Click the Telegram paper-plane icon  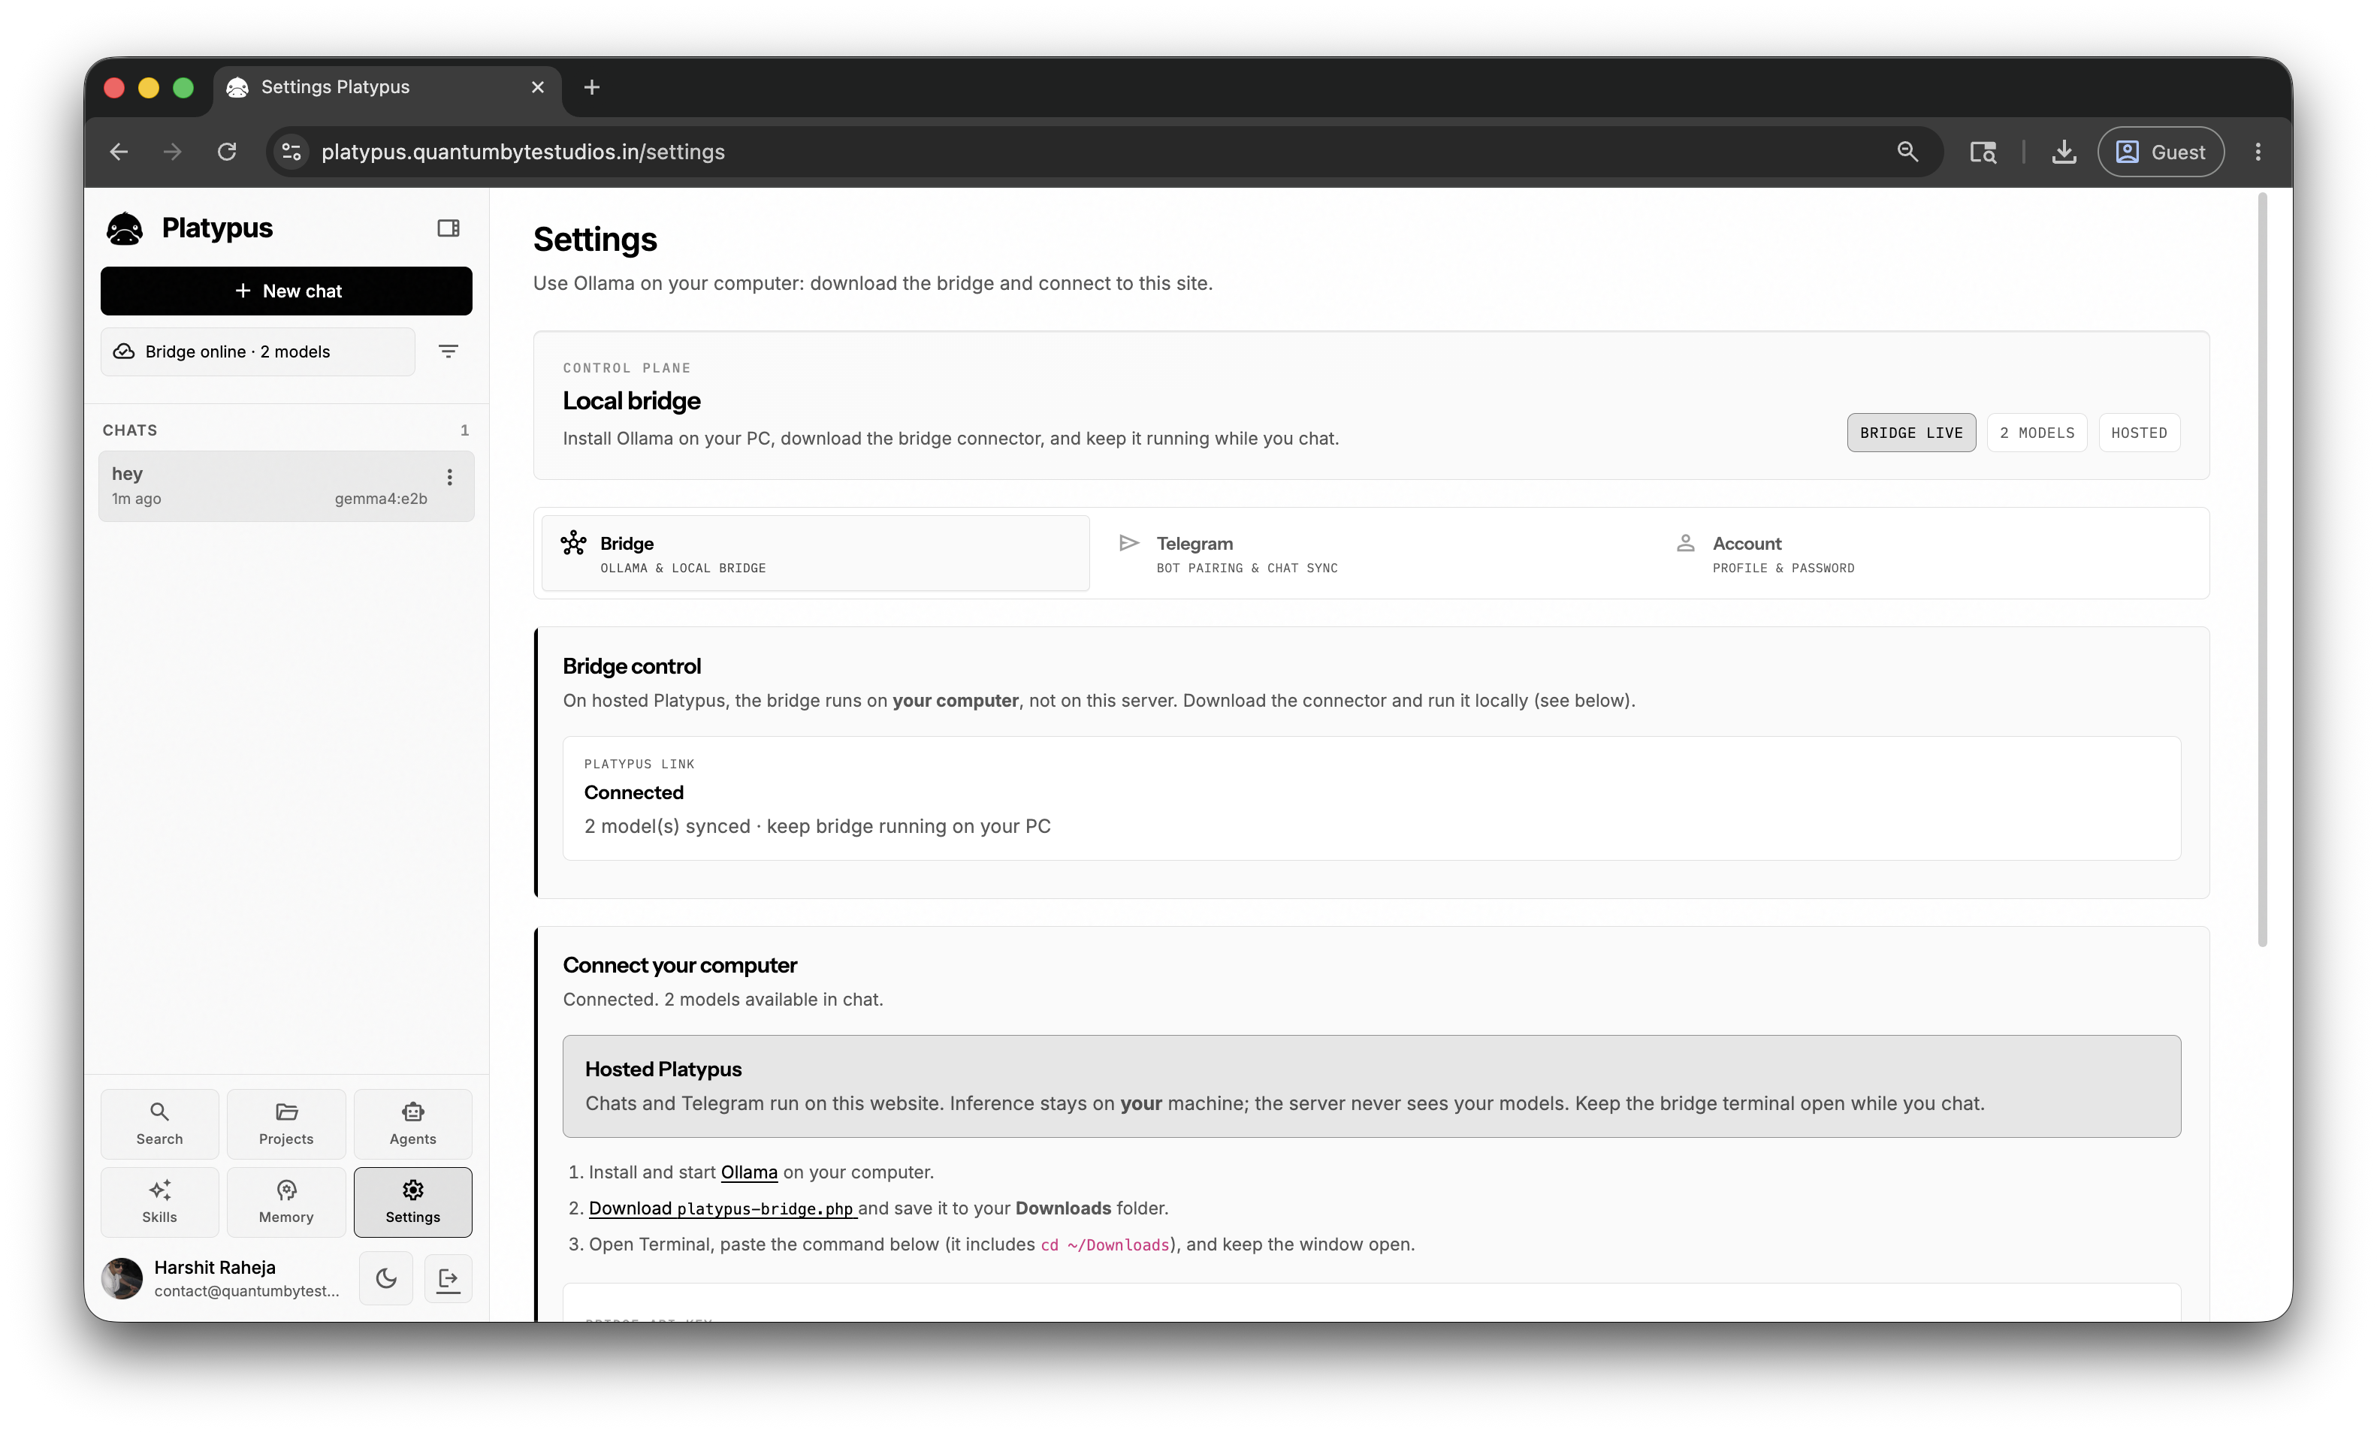[1128, 543]
